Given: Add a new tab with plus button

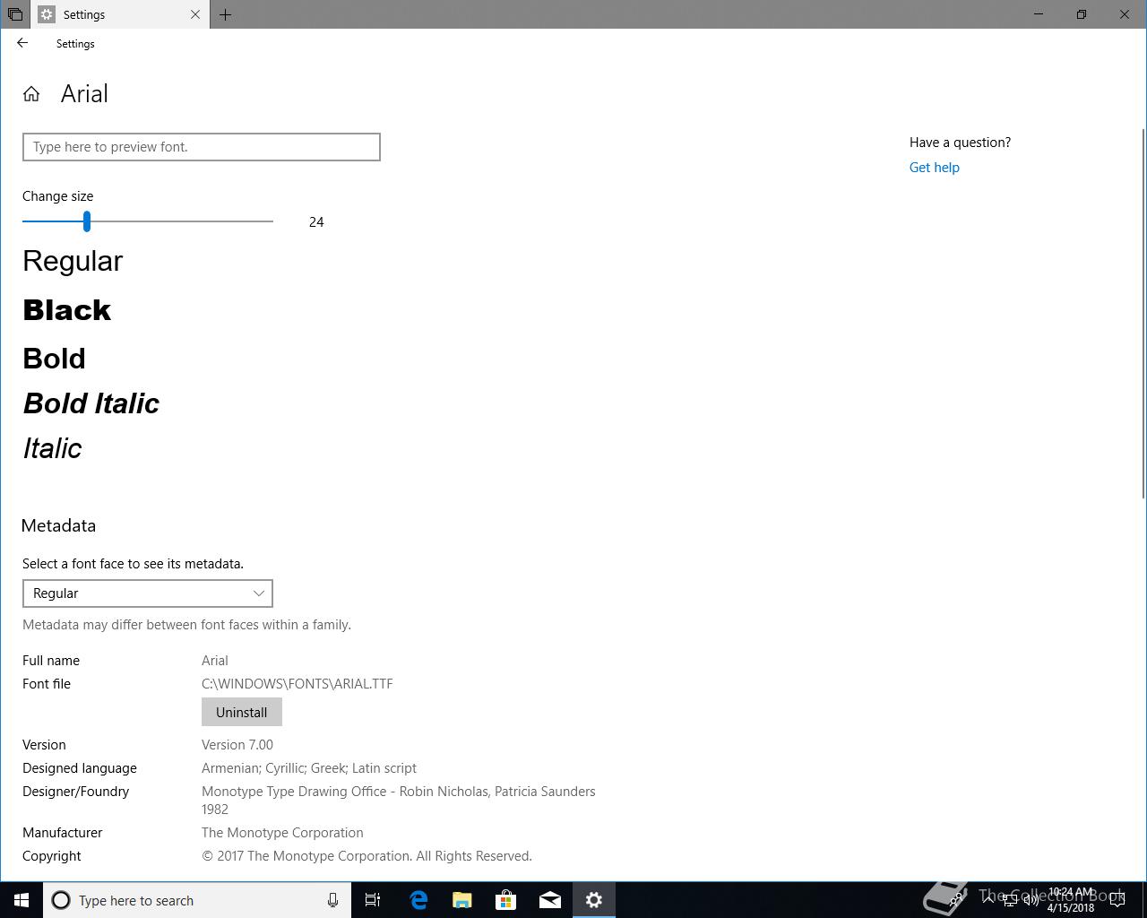Looking at the screenshot, I should (x=225, y=14).
